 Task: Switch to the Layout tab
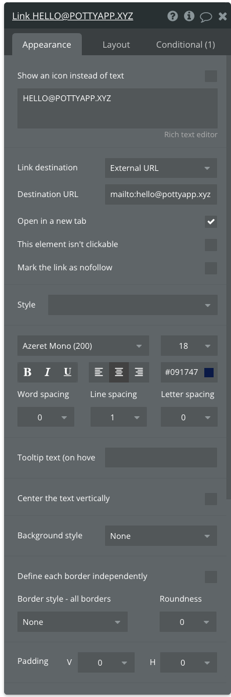[117, 44]
